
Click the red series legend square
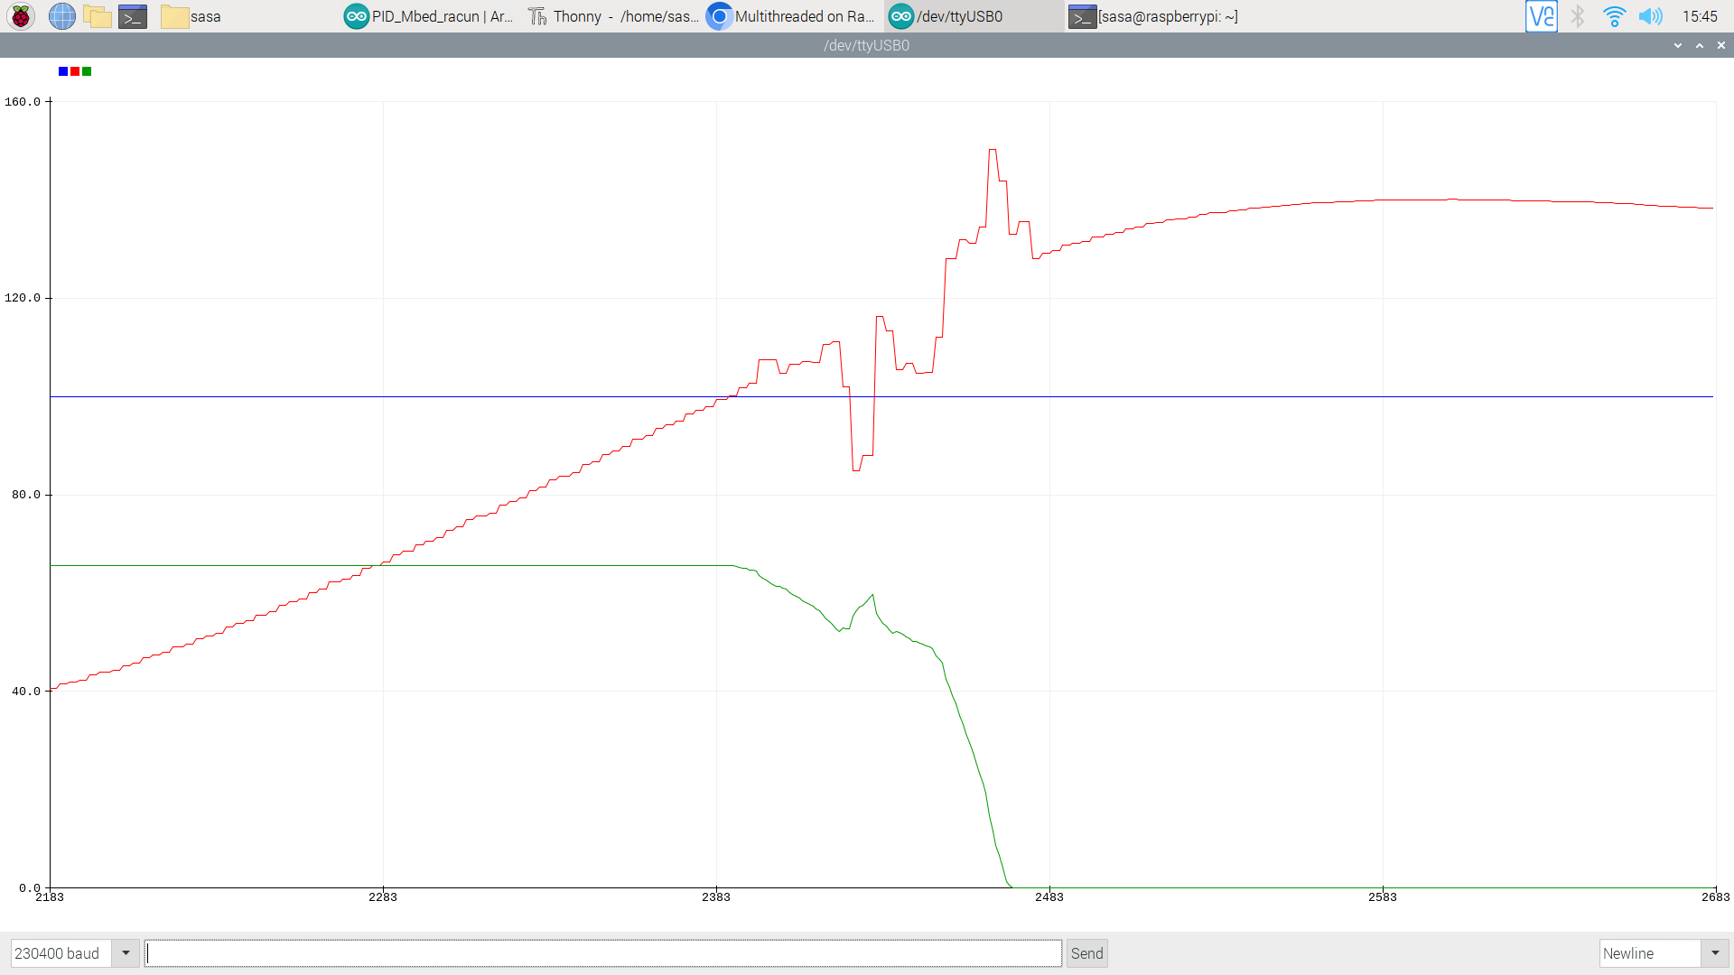point(75,71)
